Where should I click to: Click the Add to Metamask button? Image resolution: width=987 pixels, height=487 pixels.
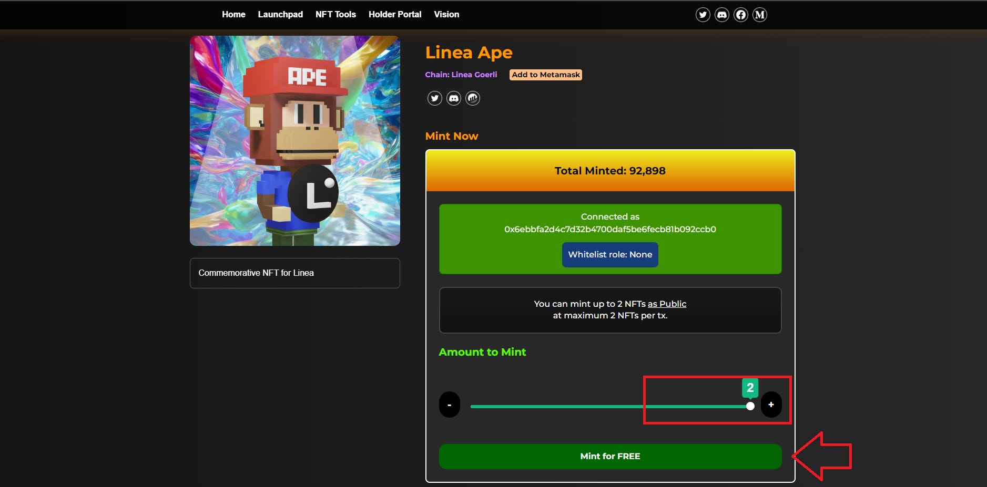545,74
